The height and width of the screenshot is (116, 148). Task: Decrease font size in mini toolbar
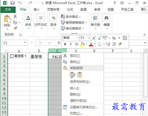(100, 38)
